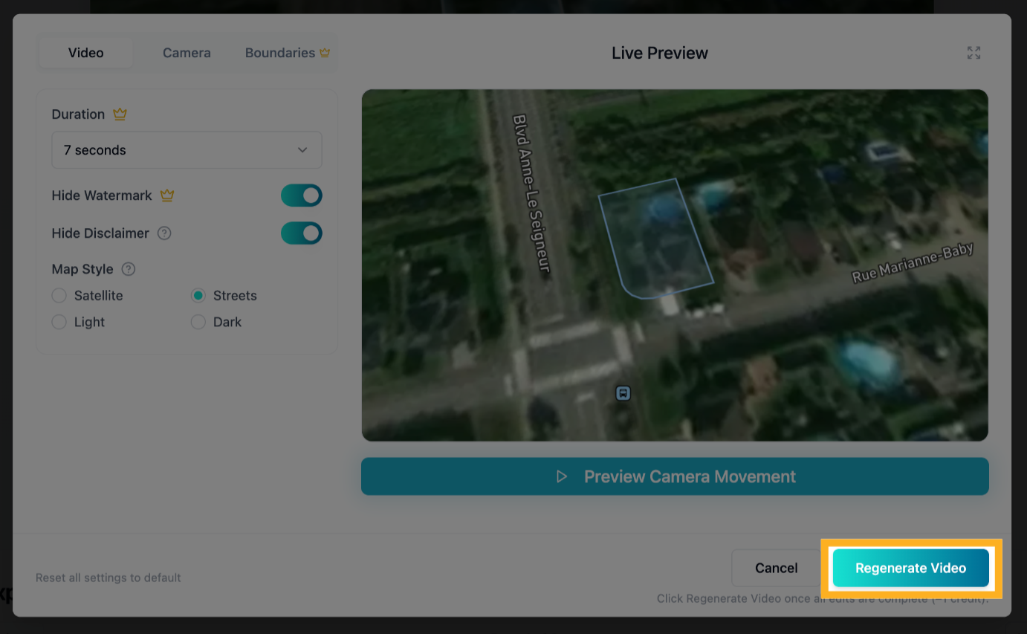Screen dimensions: 1027x634
Task: Open the Video tab
Action: [85, 53]
